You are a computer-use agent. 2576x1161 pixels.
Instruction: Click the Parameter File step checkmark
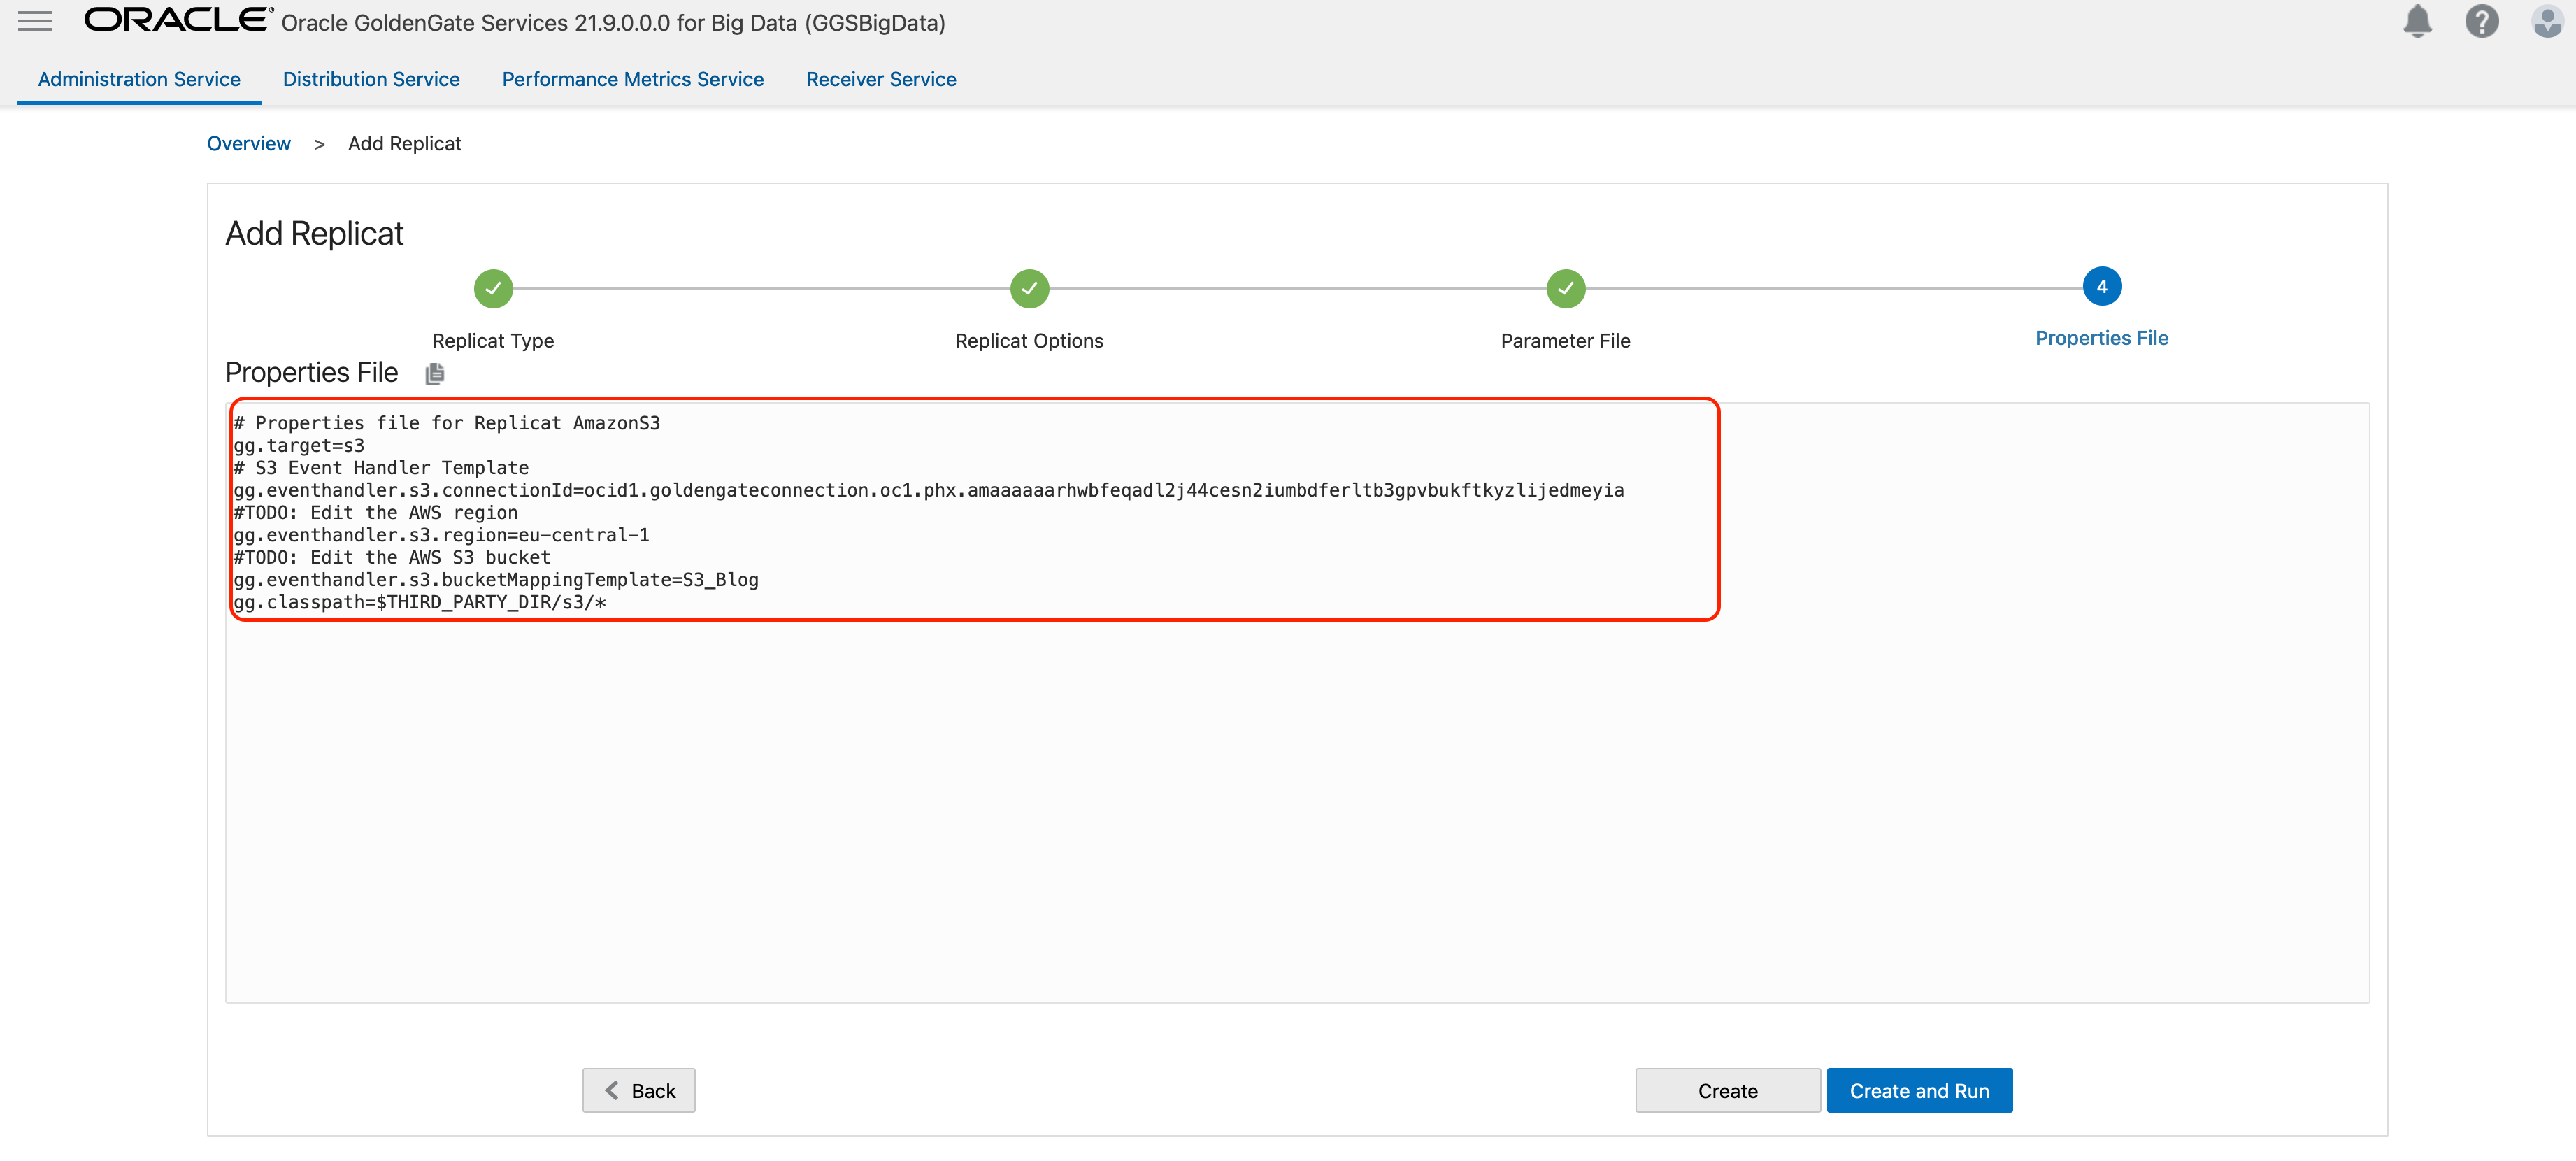tap(1565, 288)
